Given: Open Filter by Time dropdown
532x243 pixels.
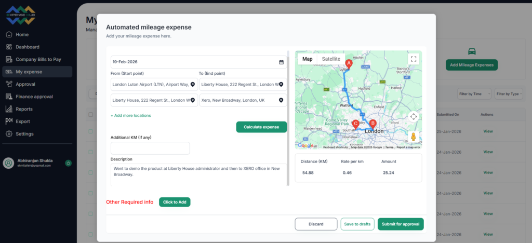Looking at the screenshot, I should coord(474,94).
